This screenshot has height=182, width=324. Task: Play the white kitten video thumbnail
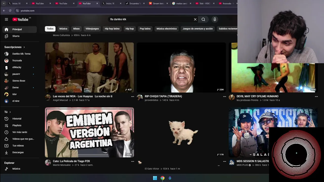pyautogui.click(x=181, y=132)
